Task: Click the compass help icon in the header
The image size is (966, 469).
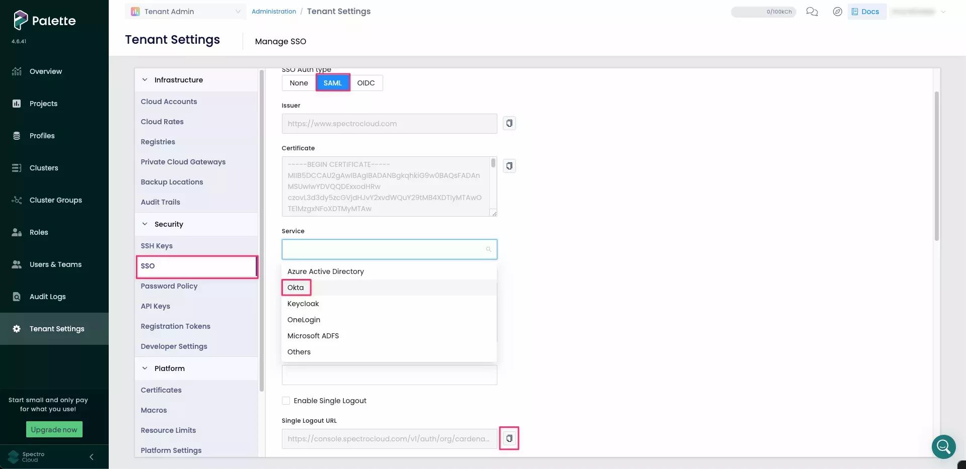Action: coord(837,12)
